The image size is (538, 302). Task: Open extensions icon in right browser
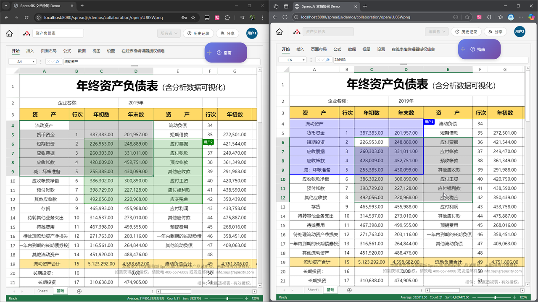(489, 17)
